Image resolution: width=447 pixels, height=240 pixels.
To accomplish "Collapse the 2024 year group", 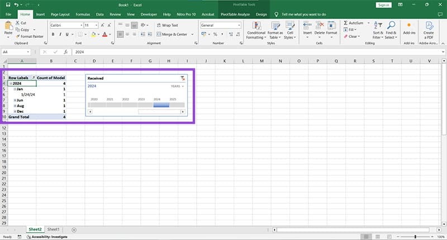I will click(11, 83).
